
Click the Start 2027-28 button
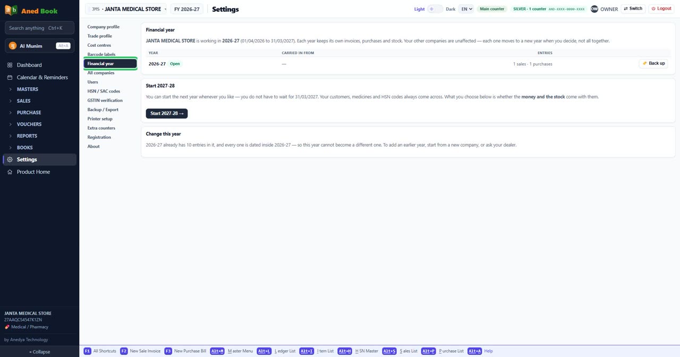click(167, 113)
